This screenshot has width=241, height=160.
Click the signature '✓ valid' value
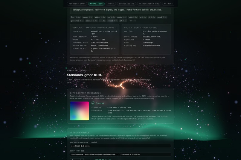click(146, 40)
